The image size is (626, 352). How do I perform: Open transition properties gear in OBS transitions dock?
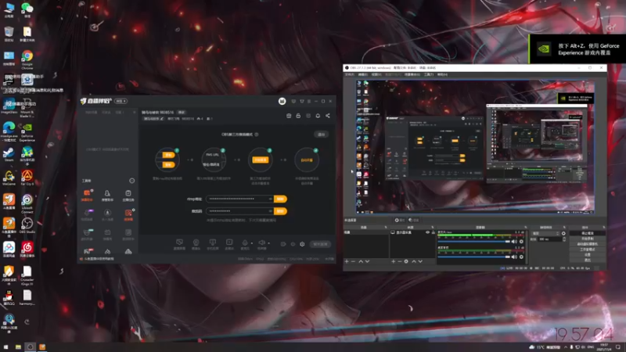pos(563,233)
